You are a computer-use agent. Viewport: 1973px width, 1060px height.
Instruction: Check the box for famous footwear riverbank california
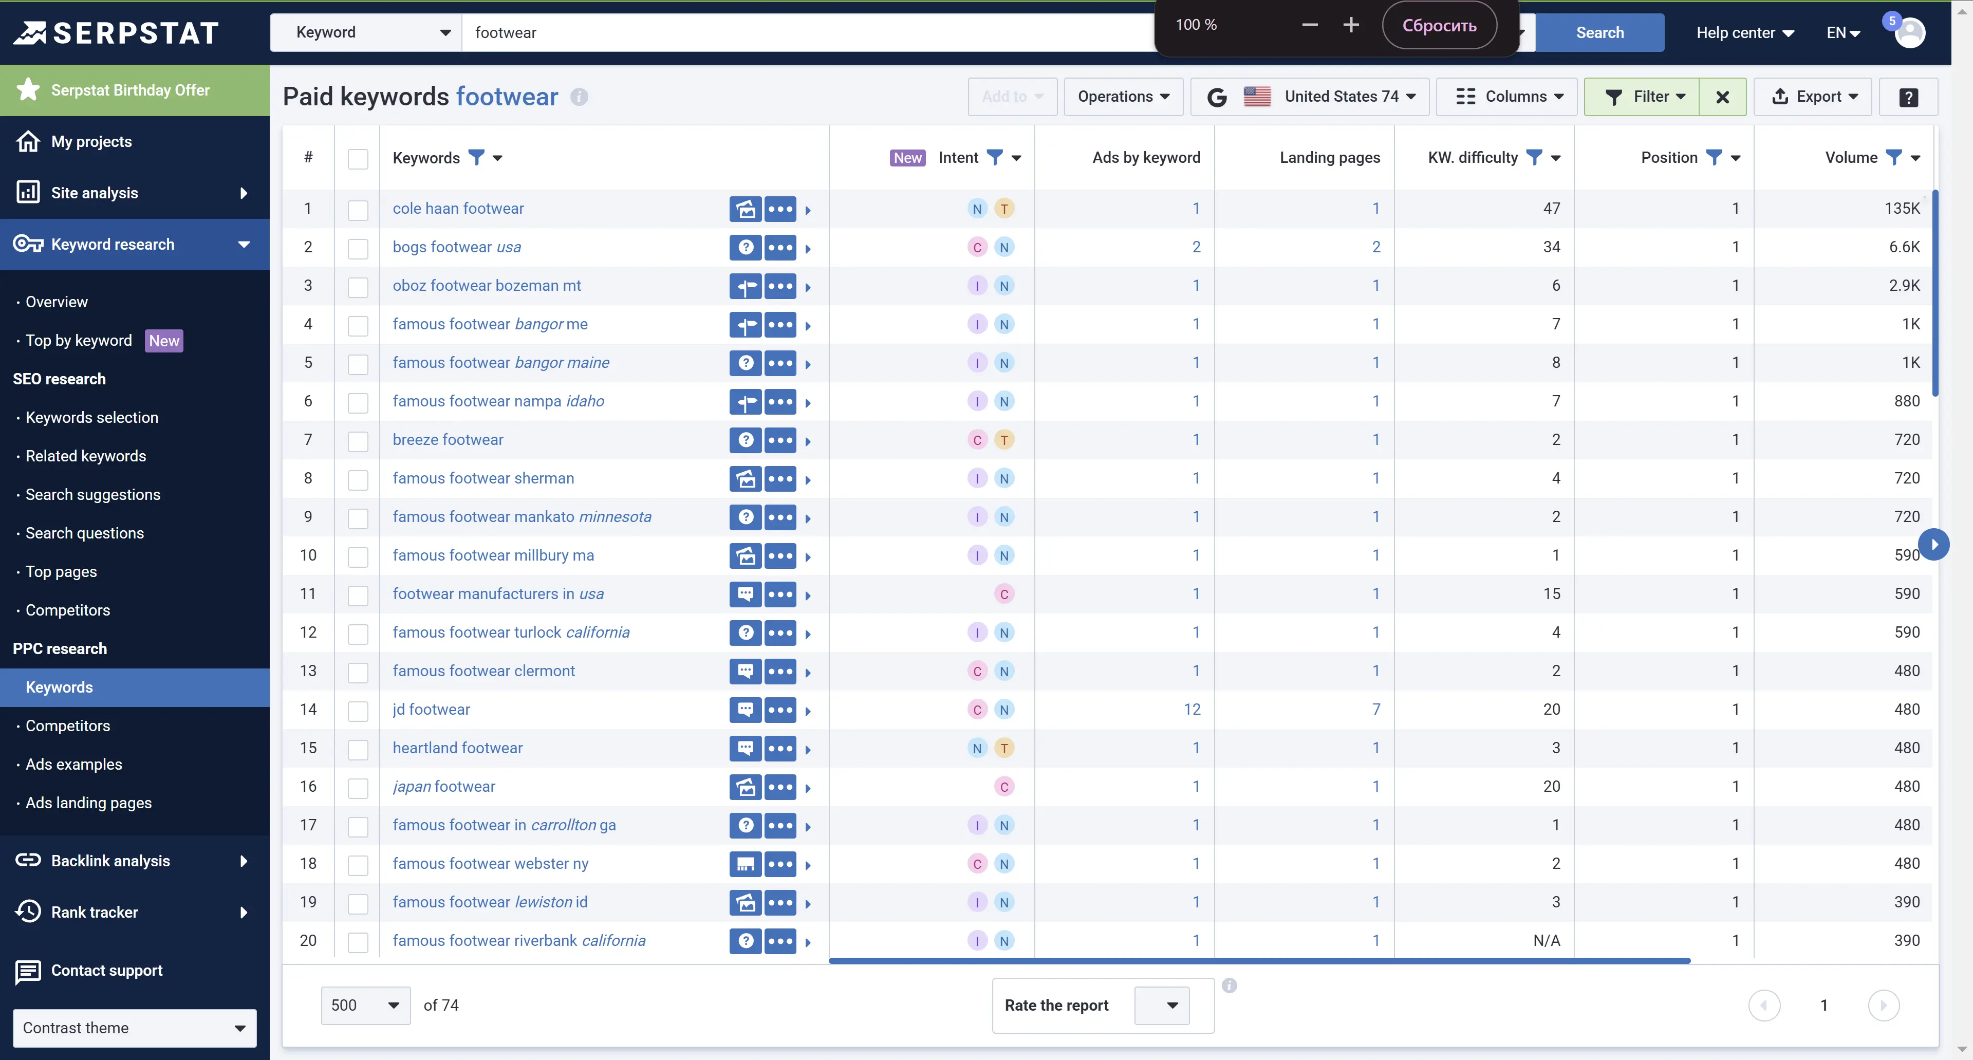[x=358, y=942]
